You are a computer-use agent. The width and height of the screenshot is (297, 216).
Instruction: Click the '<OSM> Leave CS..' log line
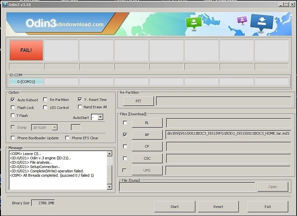[25, 154]
